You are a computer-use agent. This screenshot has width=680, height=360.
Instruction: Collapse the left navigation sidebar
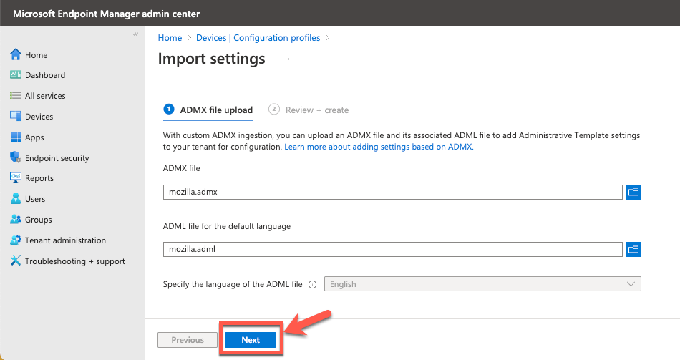coord(136,35)
